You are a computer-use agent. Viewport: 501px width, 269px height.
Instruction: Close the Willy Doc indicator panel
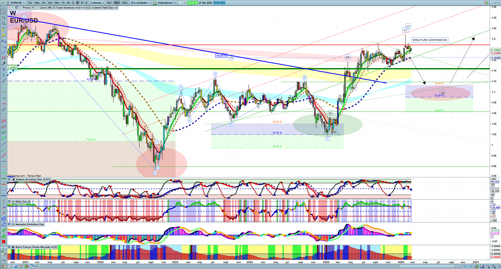[x=9, y=202]
